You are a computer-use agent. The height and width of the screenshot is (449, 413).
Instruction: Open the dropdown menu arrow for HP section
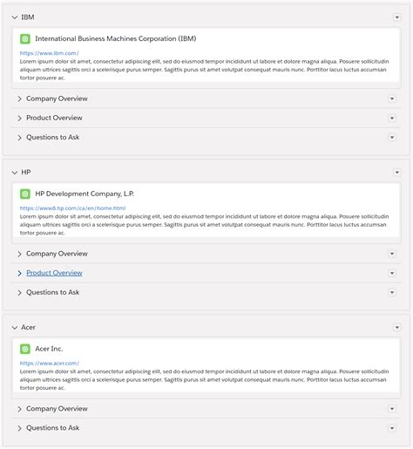click(396, 173)
